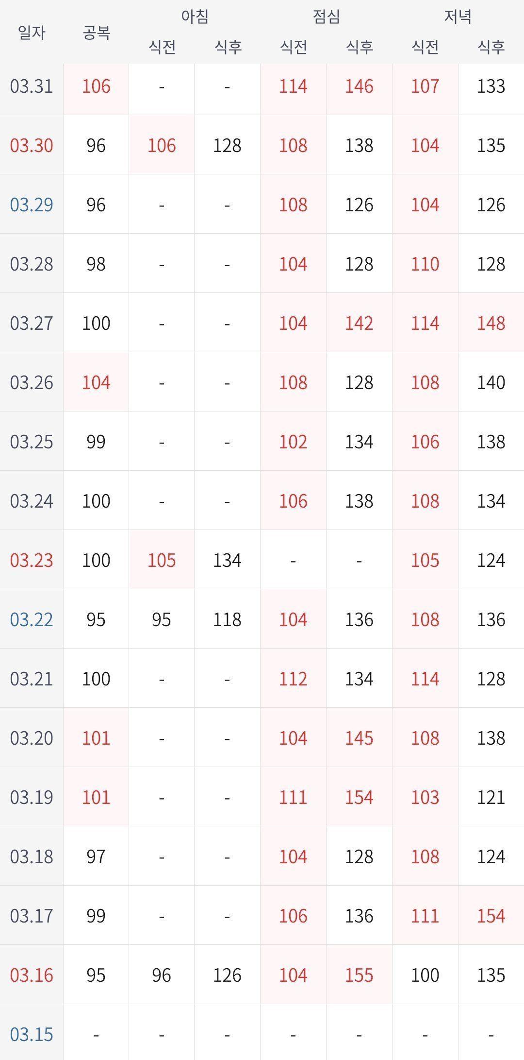Open the 03.23 date entry
524x1060 pixels.
click(x=32, y=561)
